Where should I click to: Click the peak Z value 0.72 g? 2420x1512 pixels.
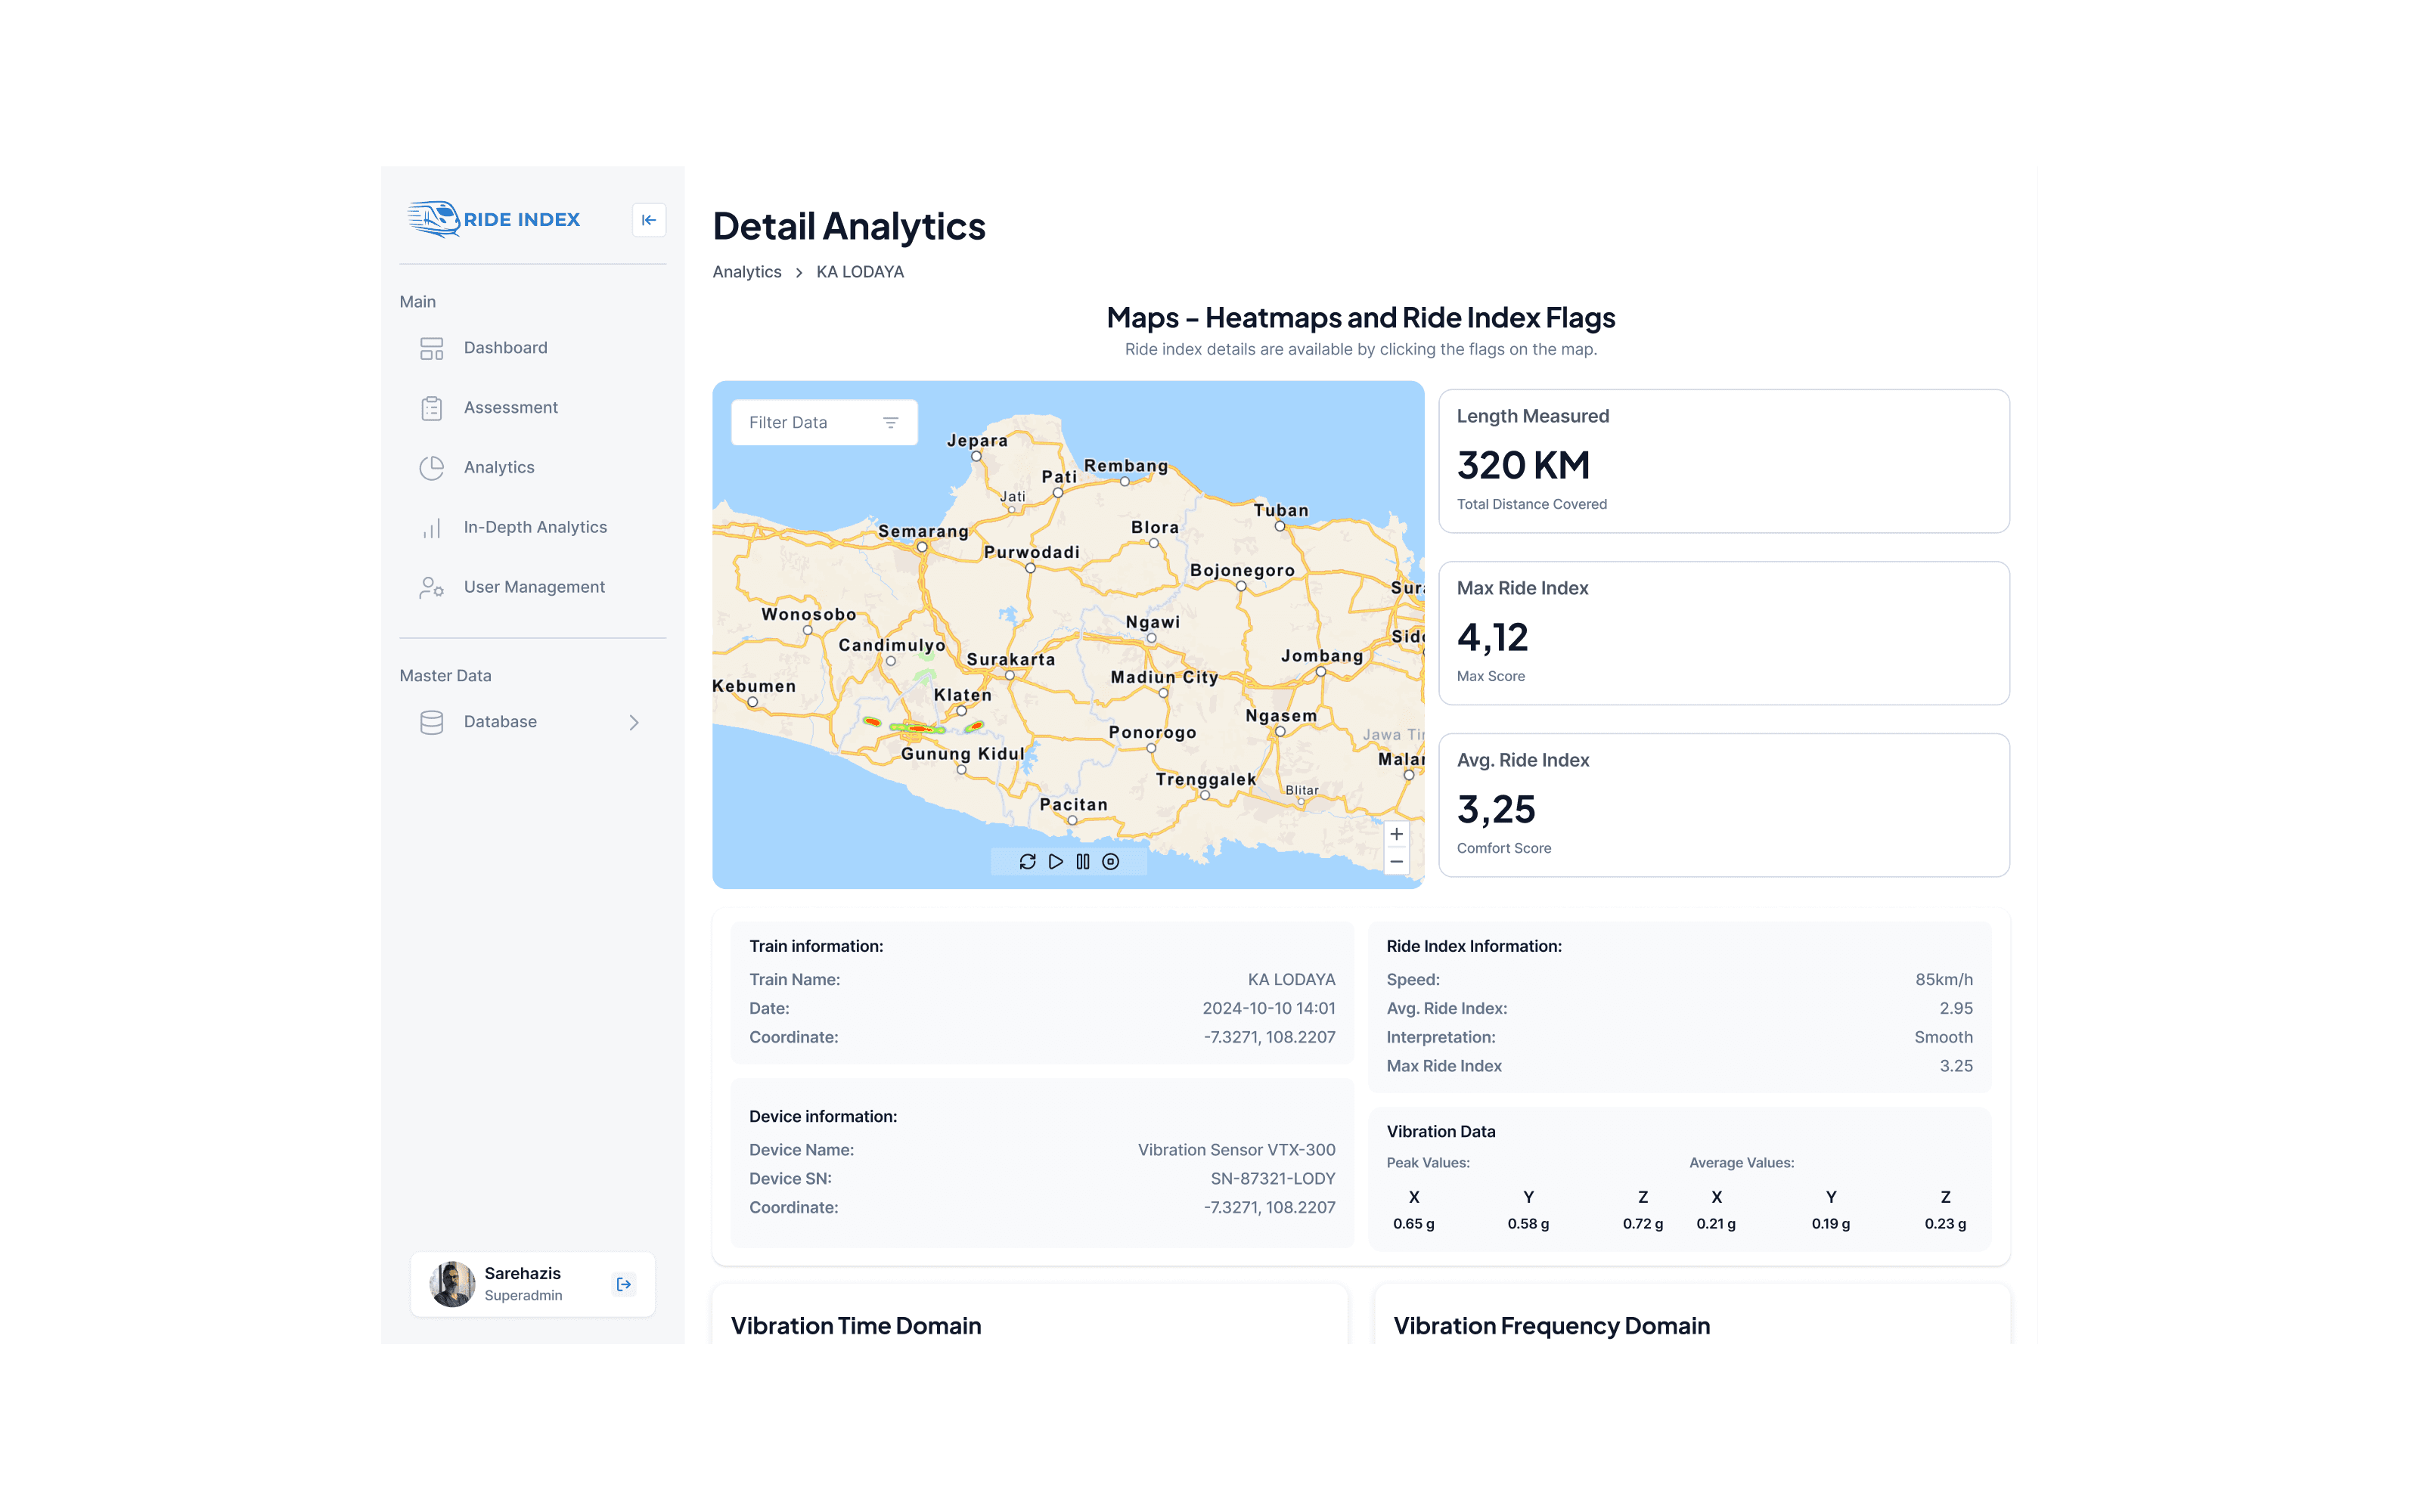coord(1643,1224)
